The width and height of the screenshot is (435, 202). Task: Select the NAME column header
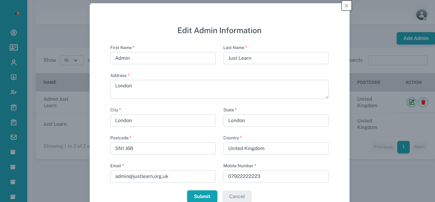coord(50,82)
